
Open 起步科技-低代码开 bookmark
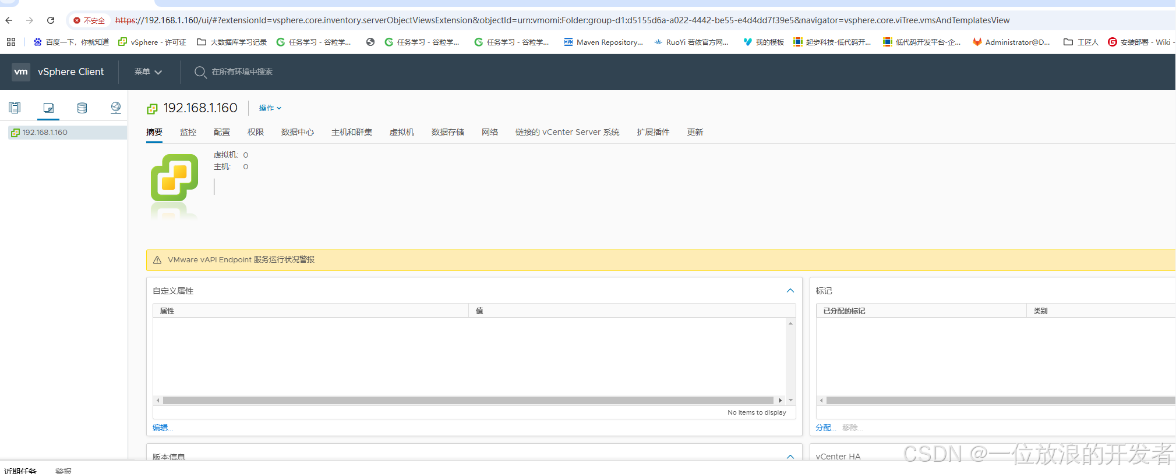pos(832,42)
